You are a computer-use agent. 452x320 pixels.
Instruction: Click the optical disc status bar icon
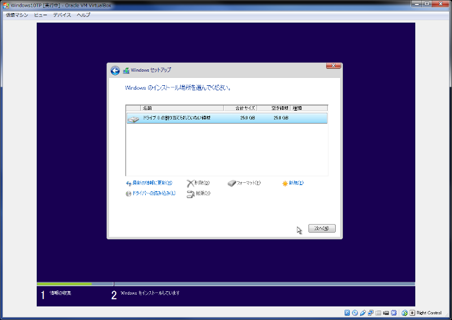pos(355,313)
